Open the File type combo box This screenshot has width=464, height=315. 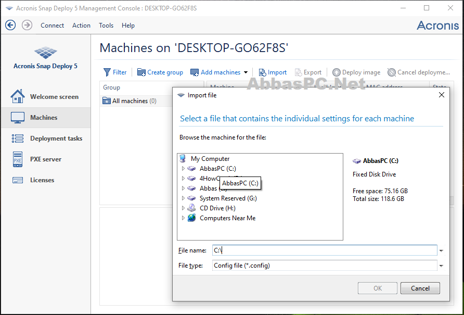click(x=325, y=266)
